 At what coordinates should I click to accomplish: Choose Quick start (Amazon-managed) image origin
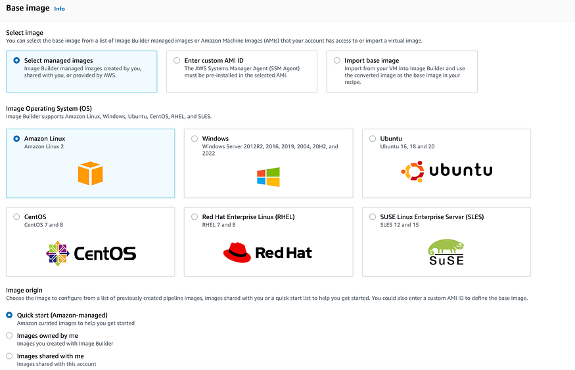(9, 315)
